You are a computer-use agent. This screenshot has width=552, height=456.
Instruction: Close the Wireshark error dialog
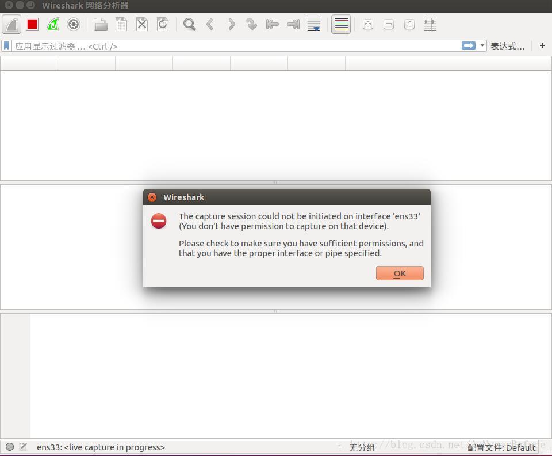click(152, 197)
